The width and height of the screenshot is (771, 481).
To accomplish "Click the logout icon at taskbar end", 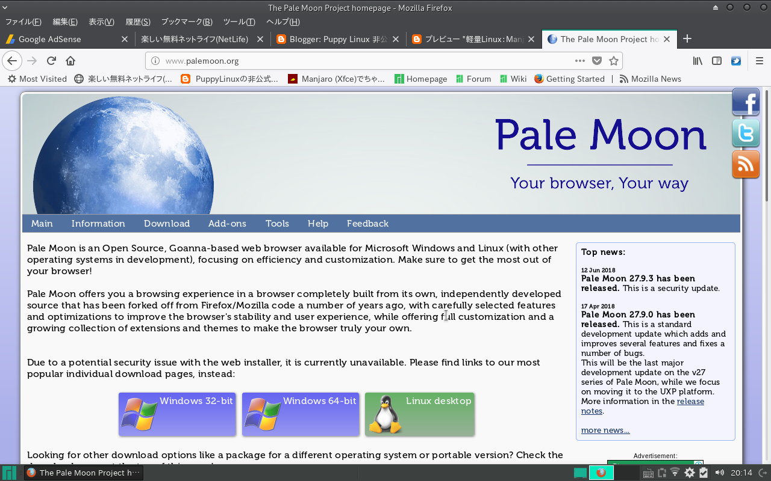I will tap(763, 473).
